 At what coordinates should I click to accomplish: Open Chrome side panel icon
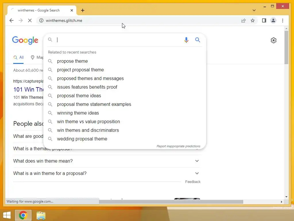[264, 20]
